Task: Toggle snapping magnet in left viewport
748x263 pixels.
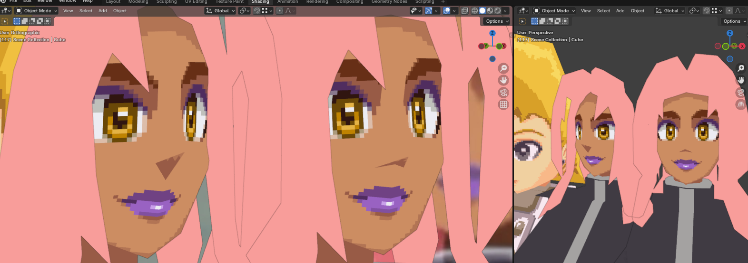Action: pyautogui.click(x=257, y=10)
